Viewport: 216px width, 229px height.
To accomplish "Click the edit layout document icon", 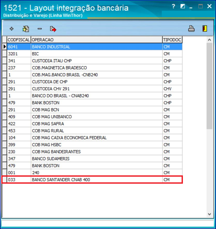I will 26,29.
